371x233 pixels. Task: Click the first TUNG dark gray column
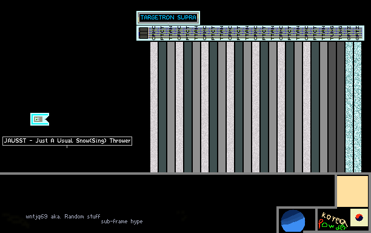click(332, 107)
